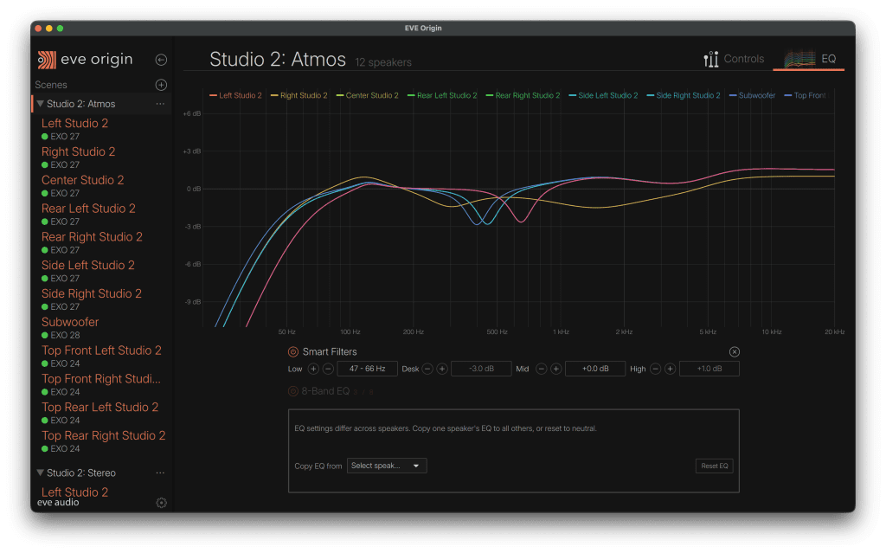Screen dimensions: 886x553
Task: Toggle the 8-Band EQ power icon
Action: [x=293, y=391]
